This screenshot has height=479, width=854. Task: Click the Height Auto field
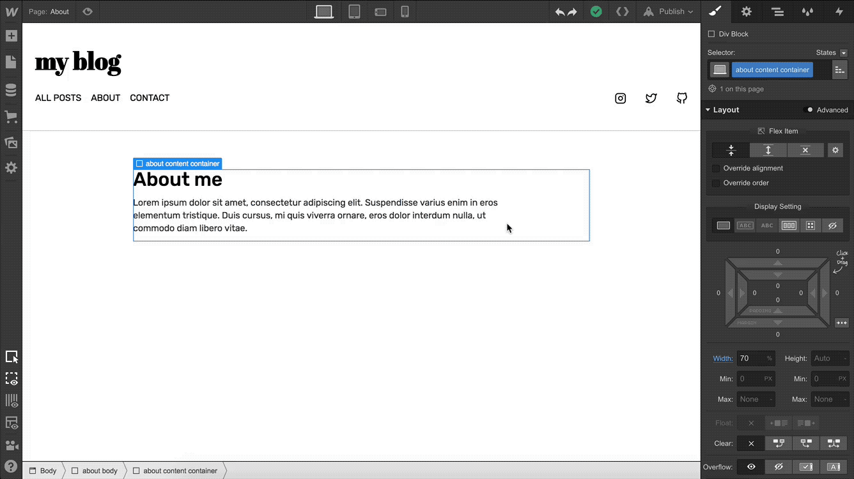830,358
